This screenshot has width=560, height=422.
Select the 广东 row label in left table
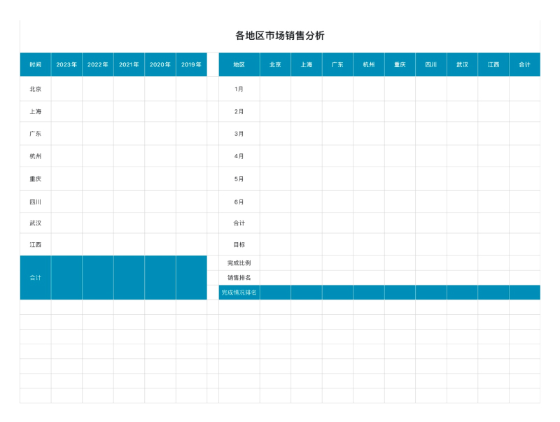(x=36, y=134)
